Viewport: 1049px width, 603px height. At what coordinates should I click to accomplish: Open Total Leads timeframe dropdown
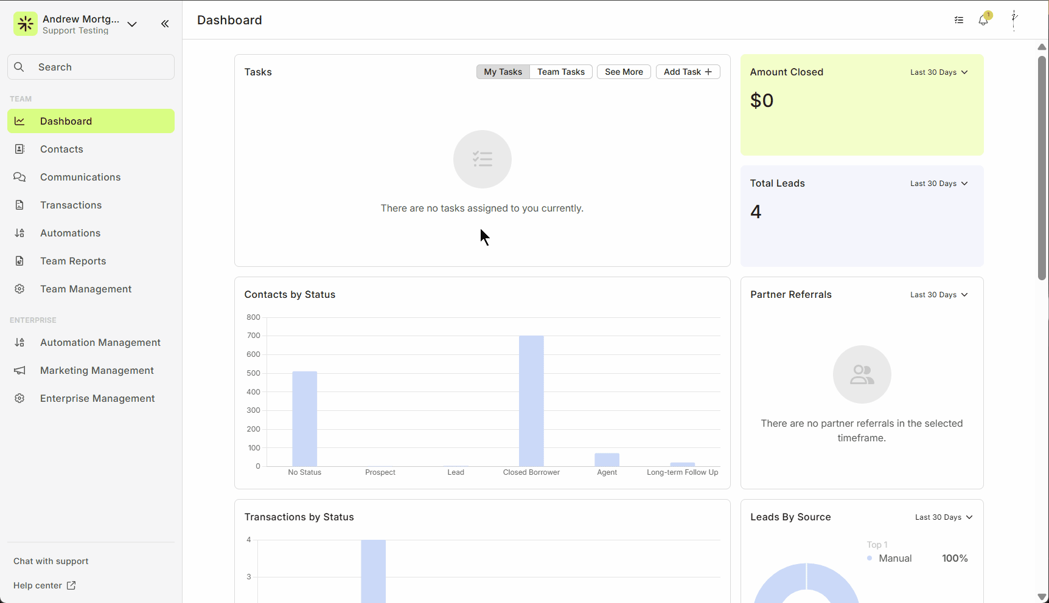[x=938, y=184]
